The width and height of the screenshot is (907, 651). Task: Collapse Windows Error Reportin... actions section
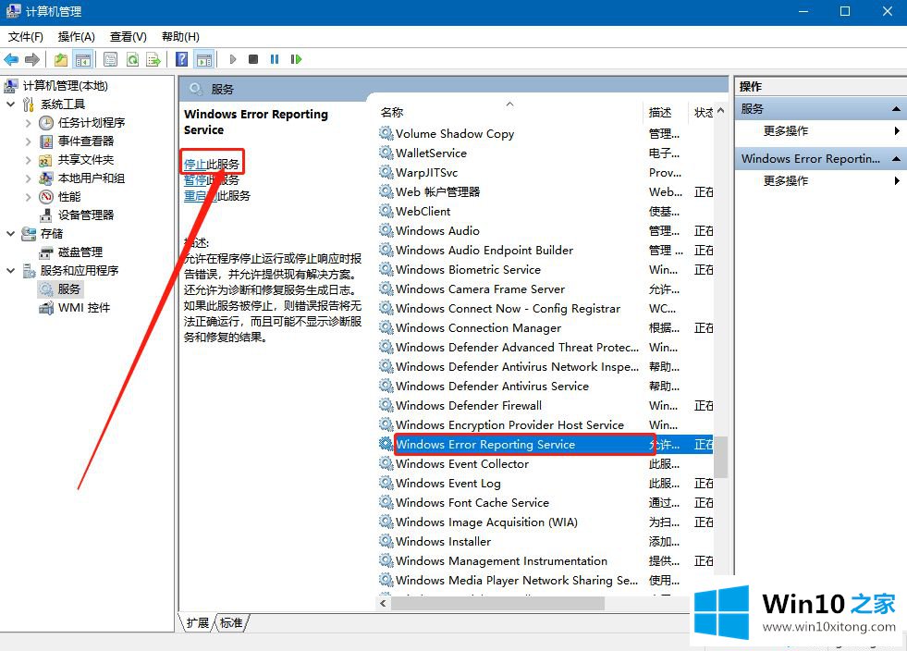pos(896,158)
